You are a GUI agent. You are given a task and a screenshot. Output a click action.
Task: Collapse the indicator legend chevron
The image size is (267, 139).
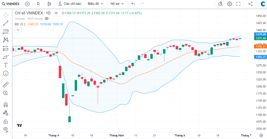click(x=18, y=30)
